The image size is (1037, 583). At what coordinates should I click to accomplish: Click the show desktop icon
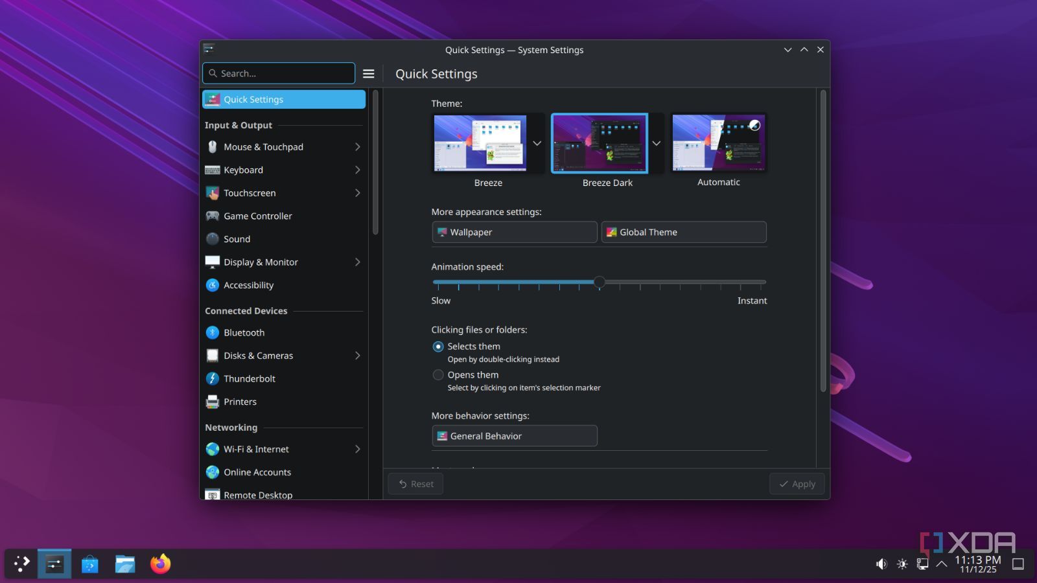pos(1018,564)
